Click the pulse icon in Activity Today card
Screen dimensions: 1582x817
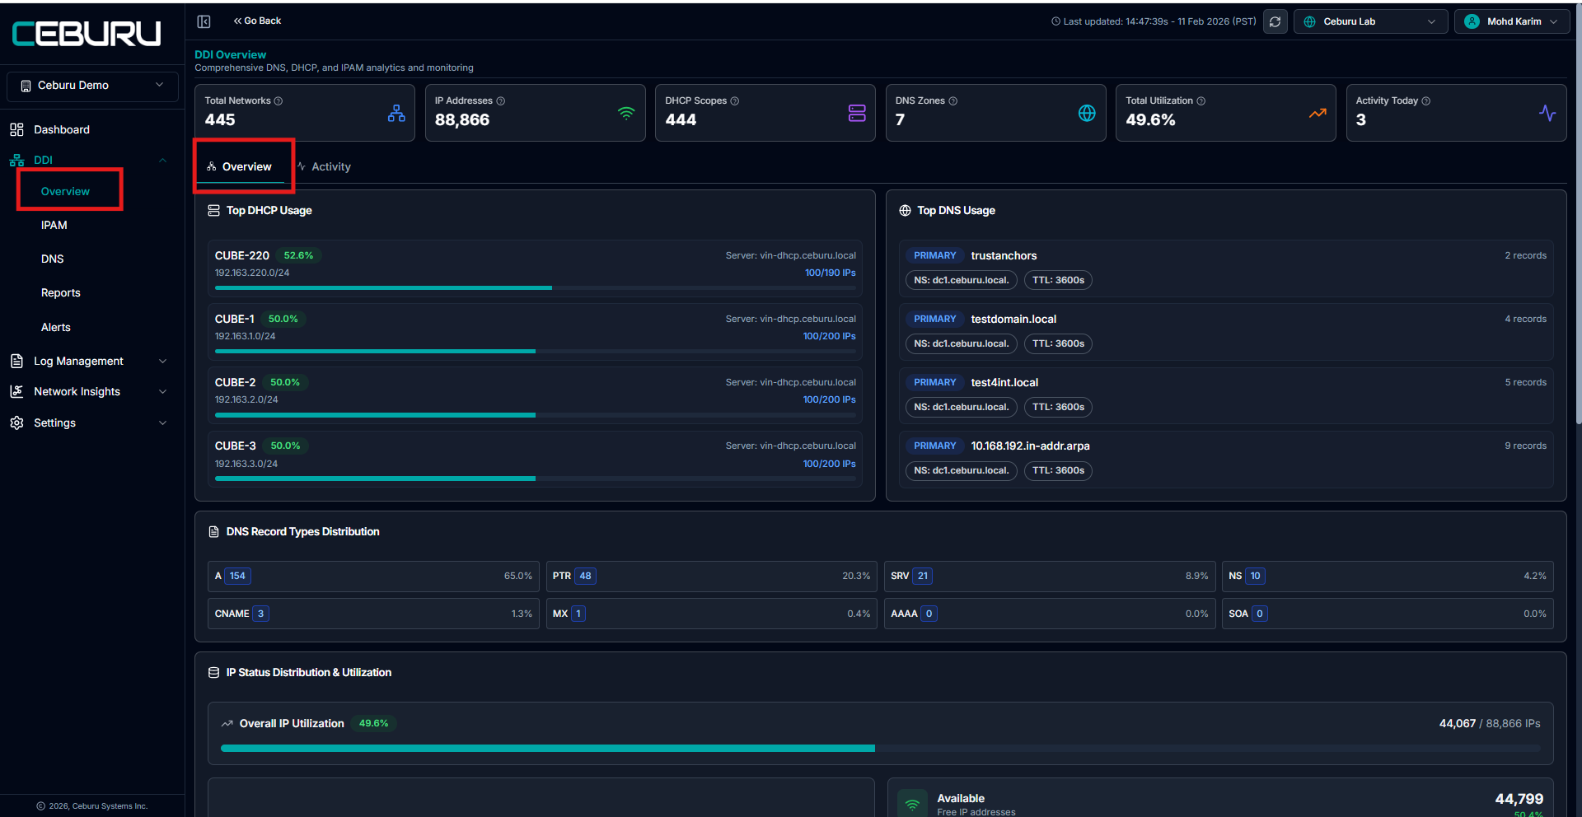pyautogui.click(x=1547, y=113)
